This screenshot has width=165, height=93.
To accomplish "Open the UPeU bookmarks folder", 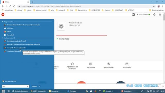I will click(70, 10).
